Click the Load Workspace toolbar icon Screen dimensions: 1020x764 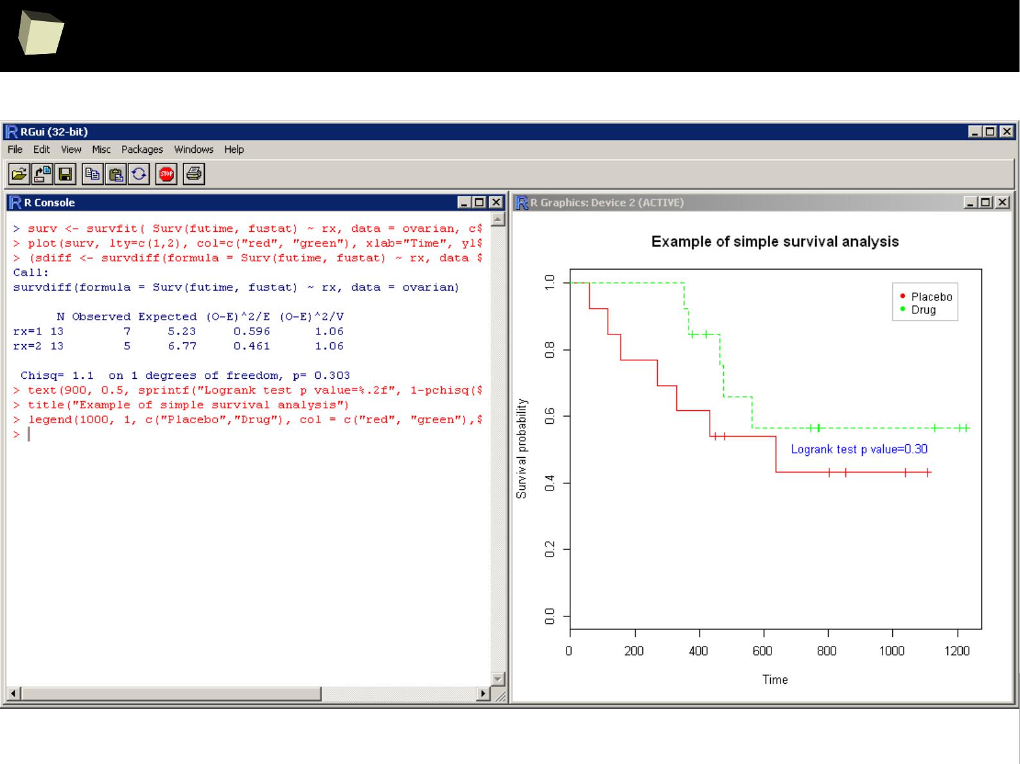(x=42, y=174)
